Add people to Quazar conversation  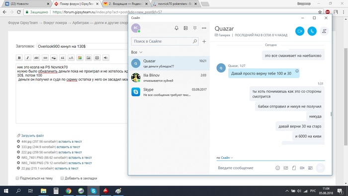tap(324, 31)
